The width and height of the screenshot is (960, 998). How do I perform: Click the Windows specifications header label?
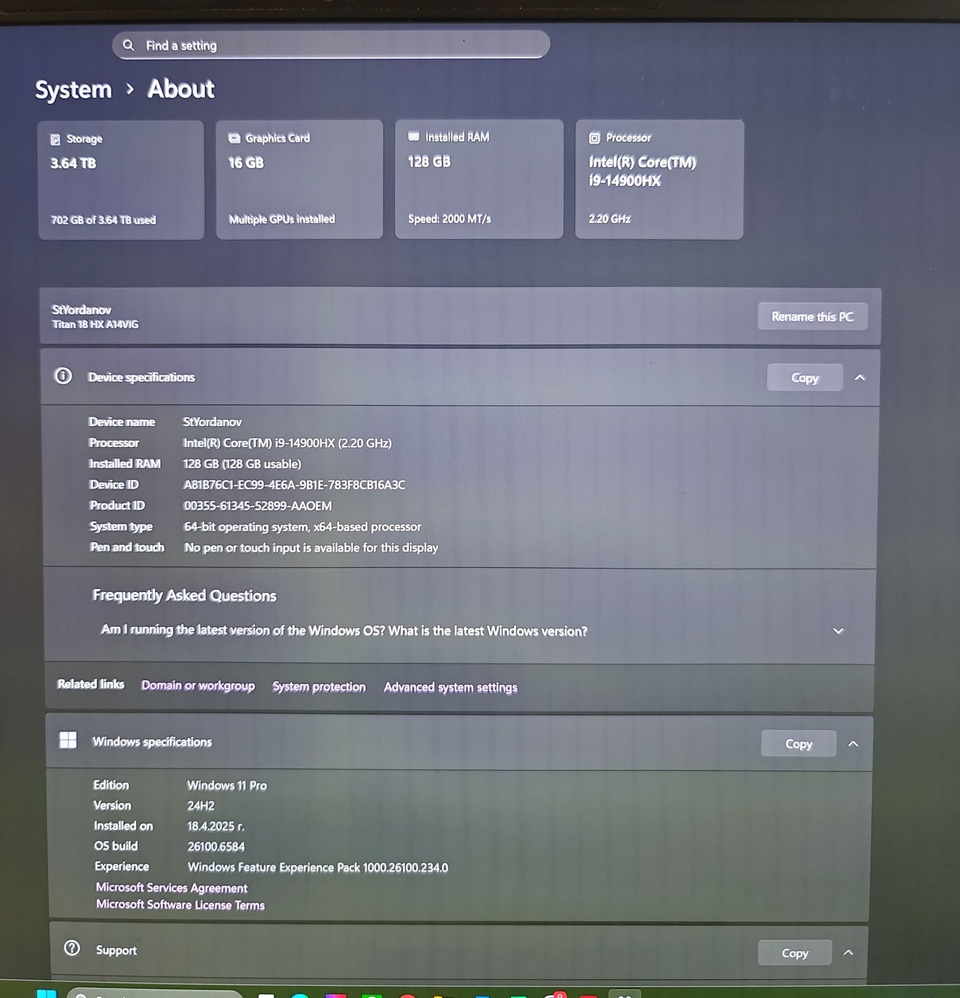(153, 742)
